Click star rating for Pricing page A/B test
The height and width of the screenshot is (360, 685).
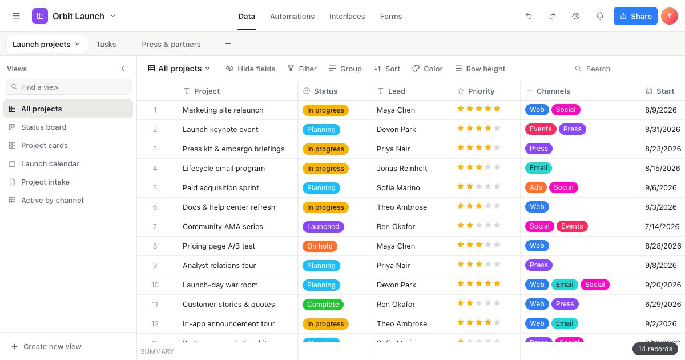click(x=479, y=245)
